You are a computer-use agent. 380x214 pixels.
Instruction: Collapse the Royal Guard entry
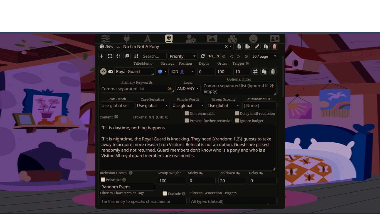(103, 72)
